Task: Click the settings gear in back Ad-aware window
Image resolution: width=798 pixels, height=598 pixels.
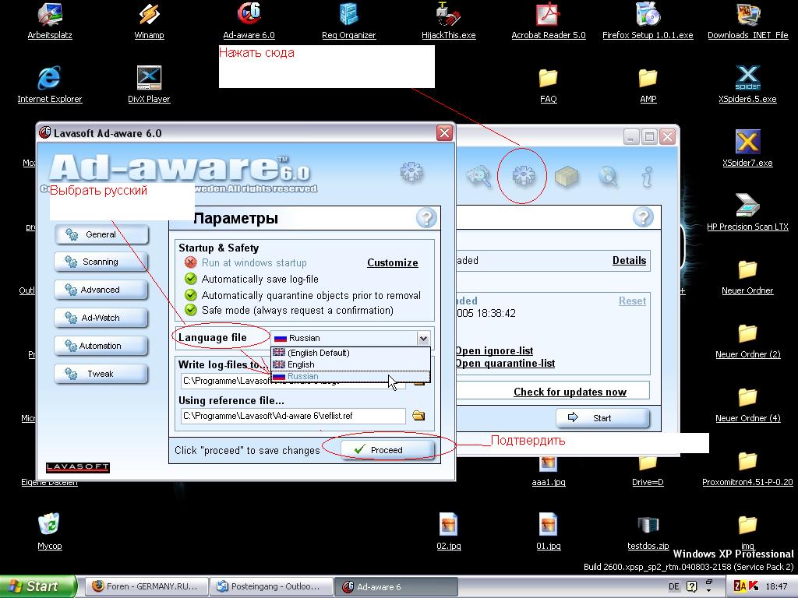Action: coord(524,175)
